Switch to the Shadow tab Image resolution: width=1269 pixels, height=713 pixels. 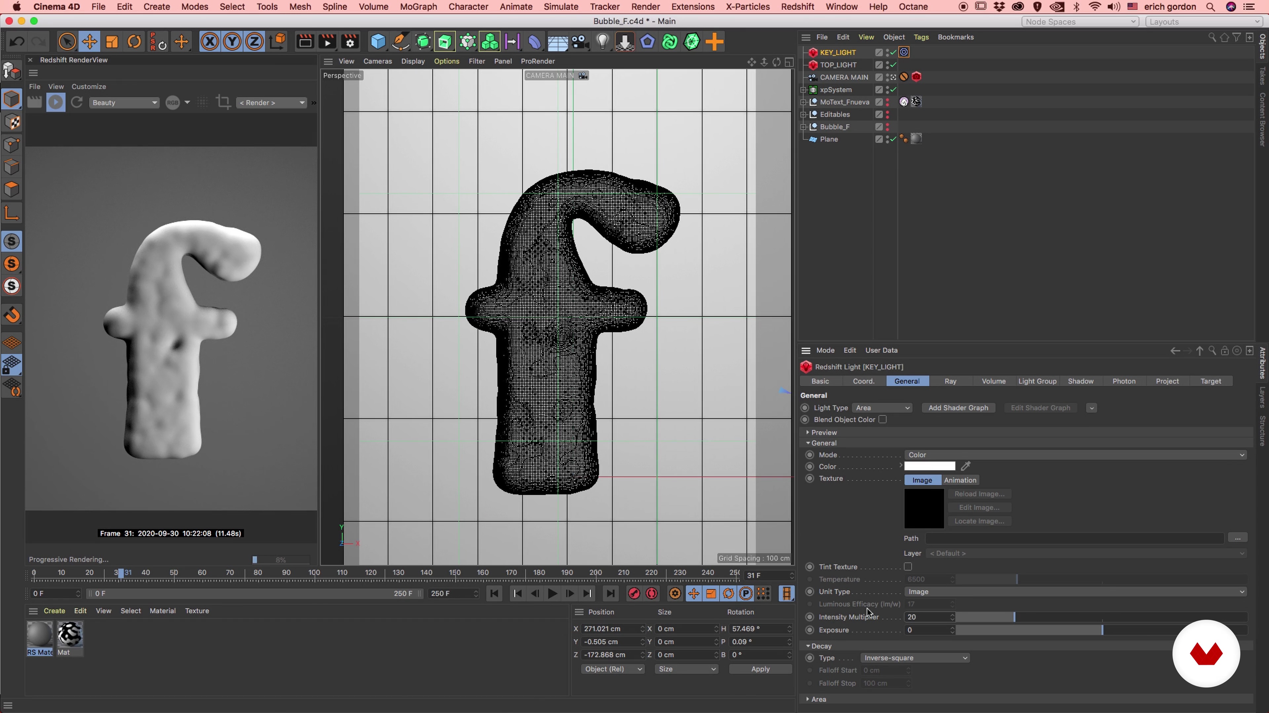1080,381
